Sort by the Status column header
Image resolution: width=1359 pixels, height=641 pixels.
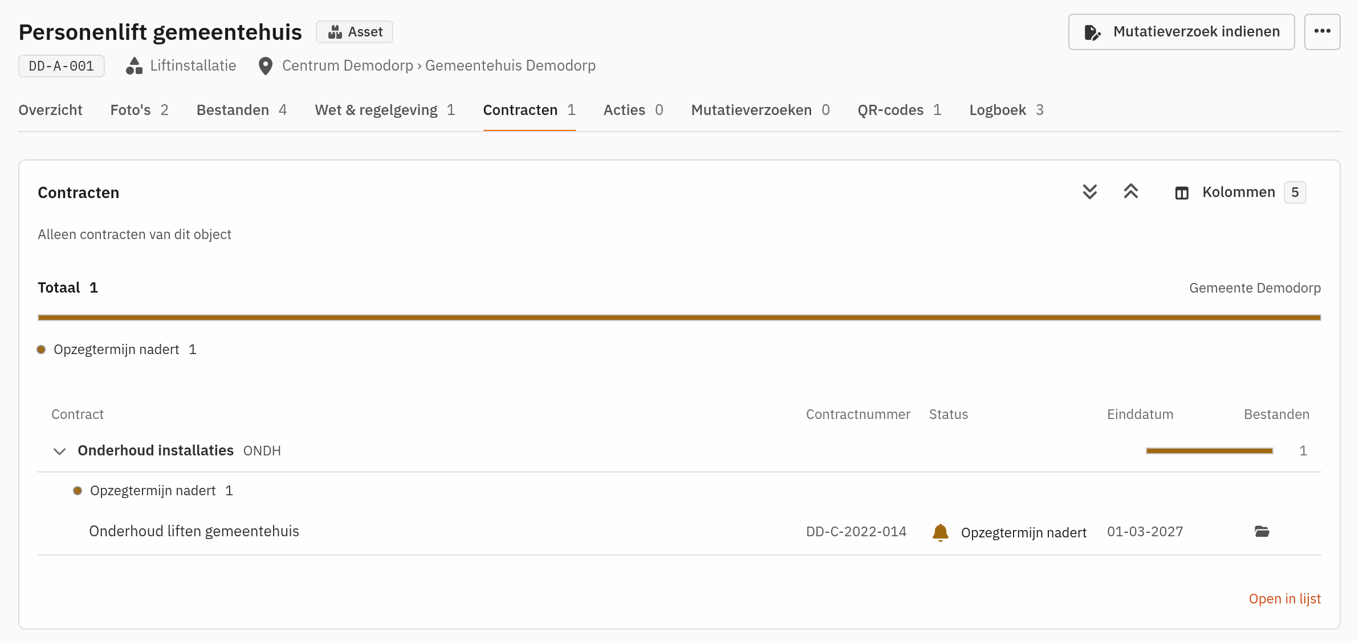[948, 414]
